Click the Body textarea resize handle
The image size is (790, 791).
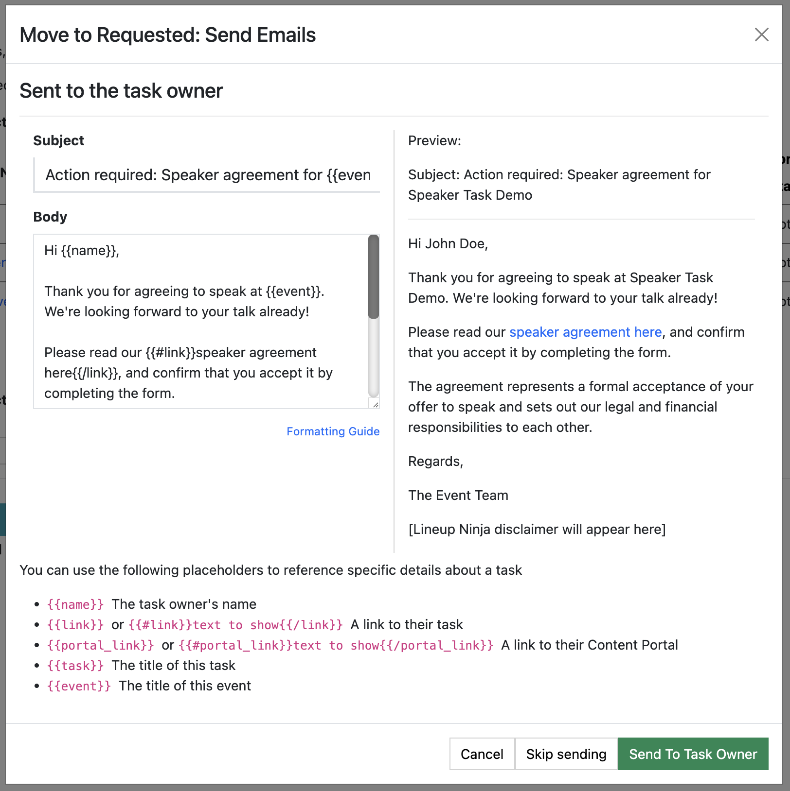(x=375, y=404)
